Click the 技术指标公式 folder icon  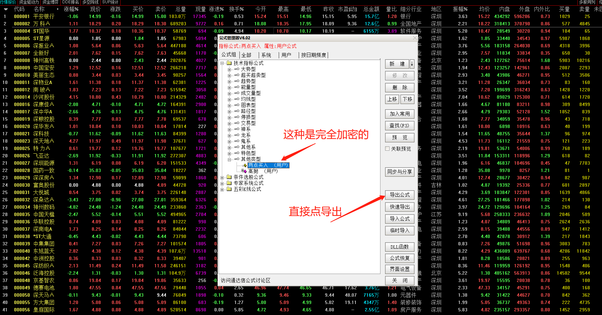coord(229,63)
